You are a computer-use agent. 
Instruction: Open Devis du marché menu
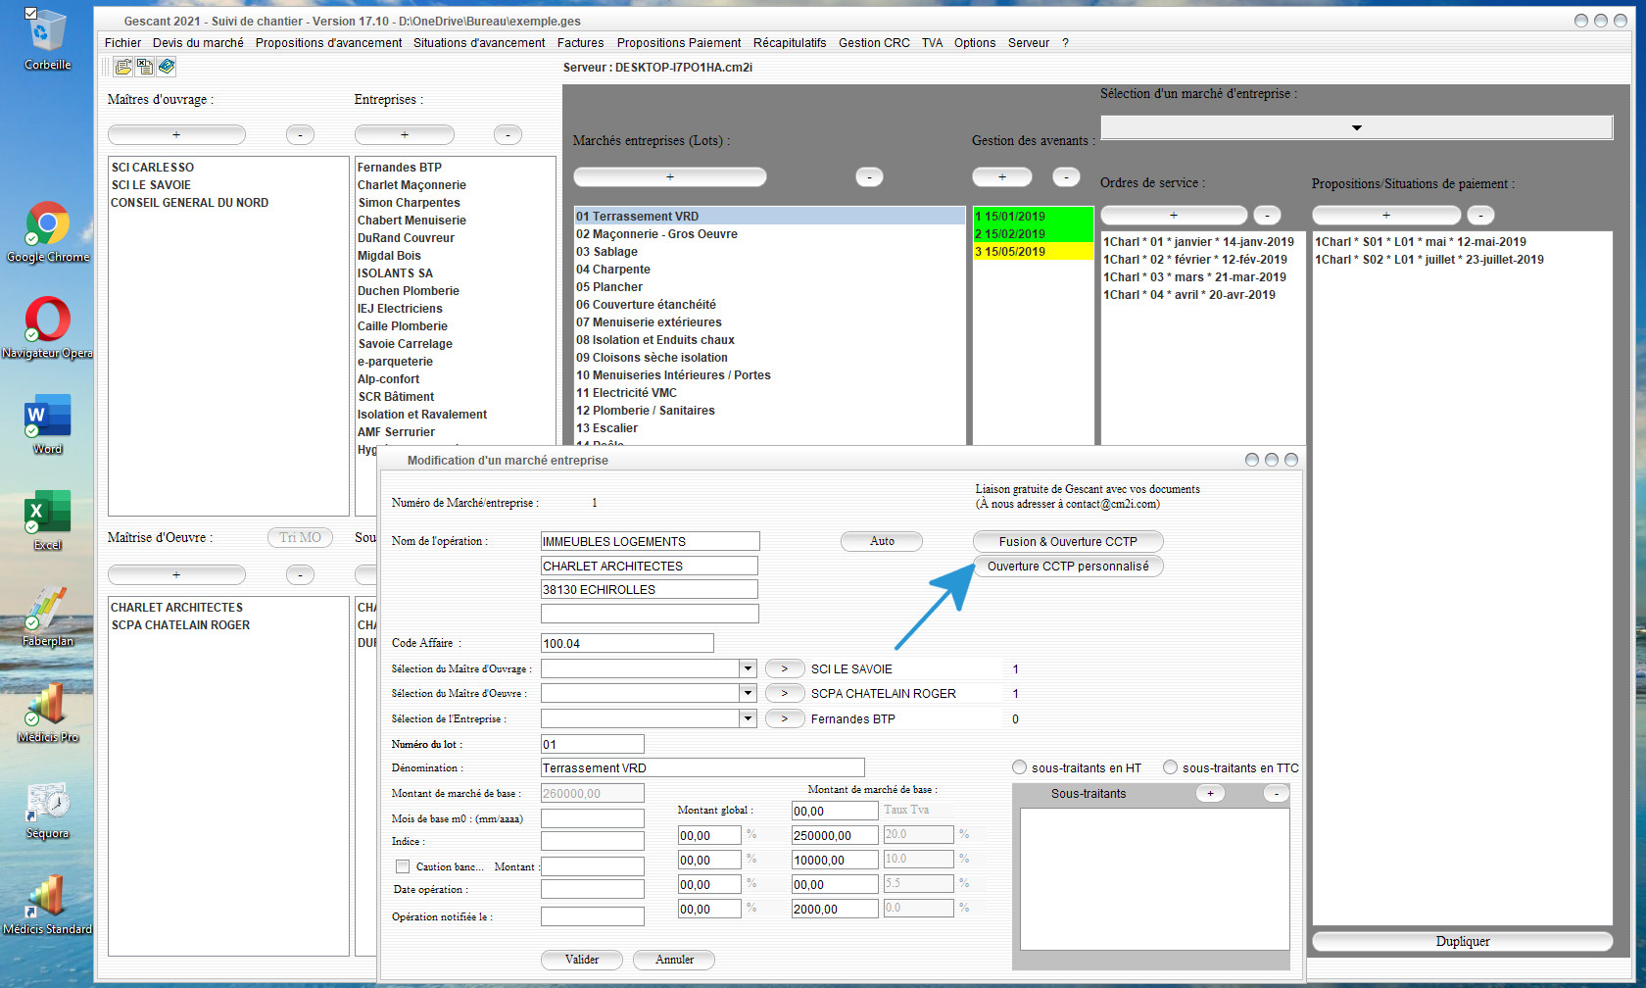point(198,43)
